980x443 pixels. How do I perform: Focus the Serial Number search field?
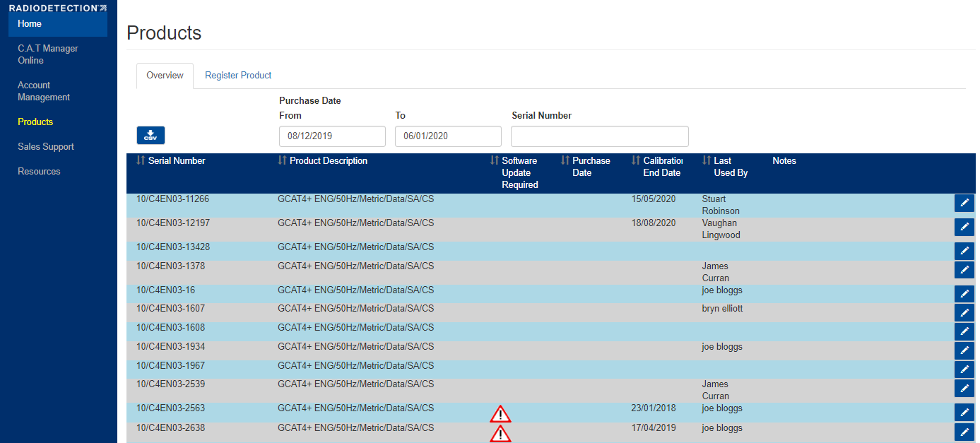pyautogui.click(x=600, y=136)
